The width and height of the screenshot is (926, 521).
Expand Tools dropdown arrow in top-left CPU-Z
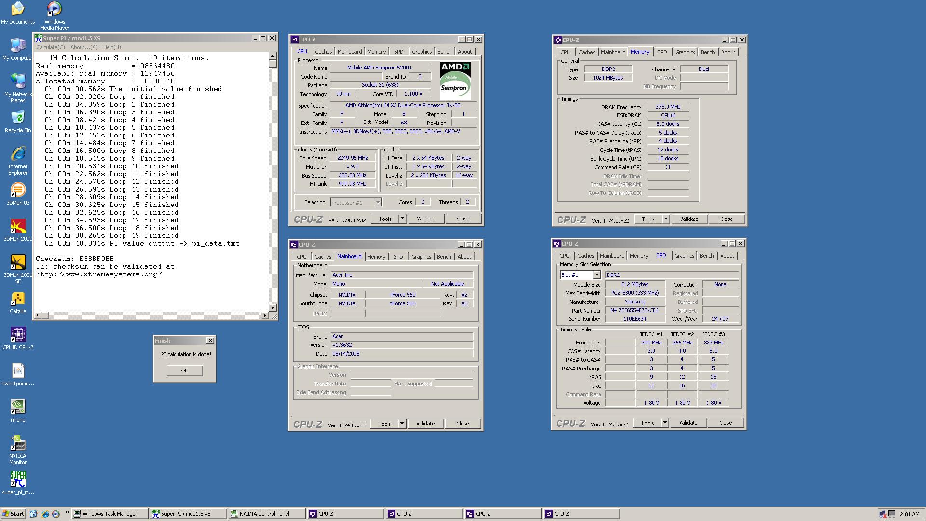pyautogui.click(x=402, y=219)
